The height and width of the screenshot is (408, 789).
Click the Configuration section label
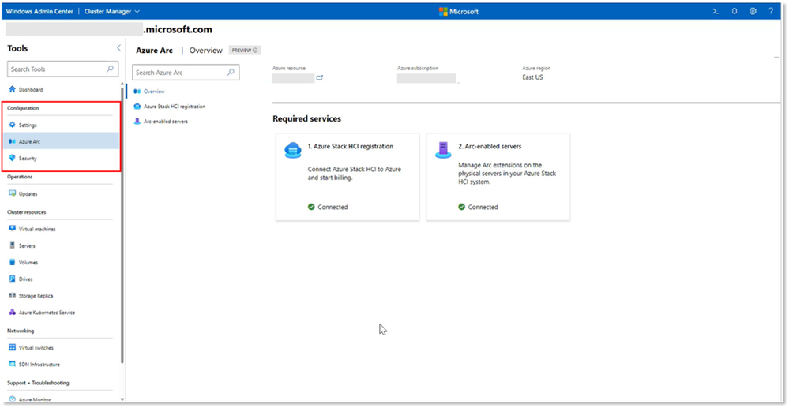[23, 108]
